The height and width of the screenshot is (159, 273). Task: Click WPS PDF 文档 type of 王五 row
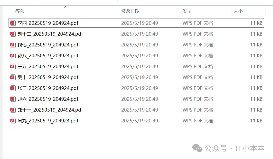[x=198, y=66]
